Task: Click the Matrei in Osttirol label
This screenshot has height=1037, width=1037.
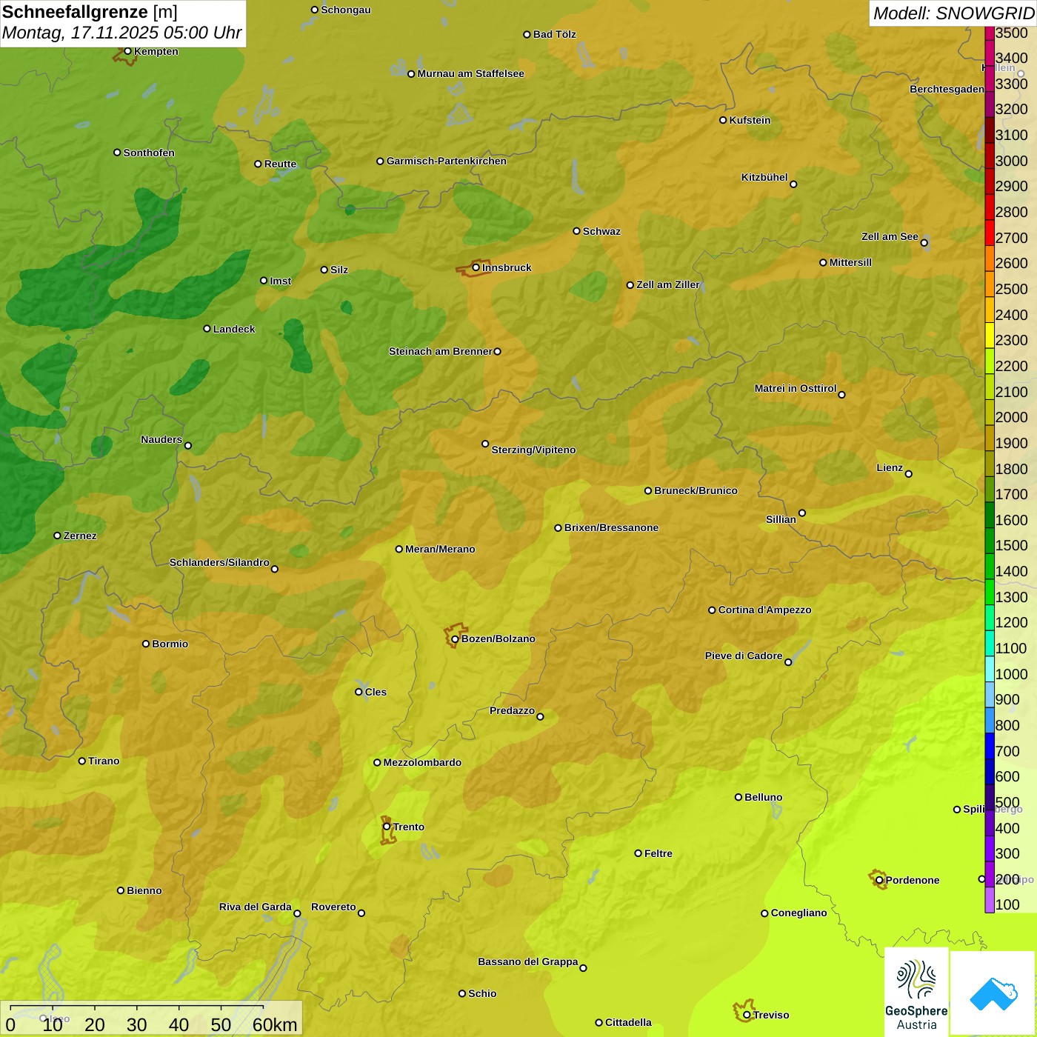Action: coord(796,388)
